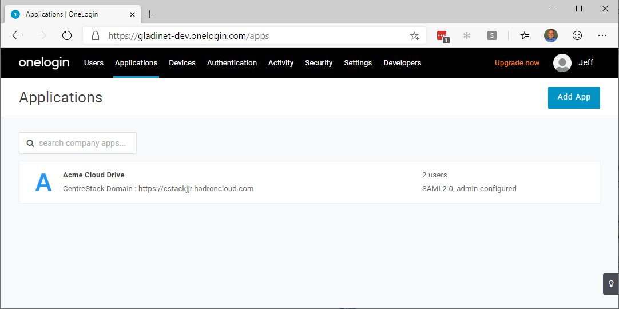
Task: Click the Add App button
Action: [574, 97]
